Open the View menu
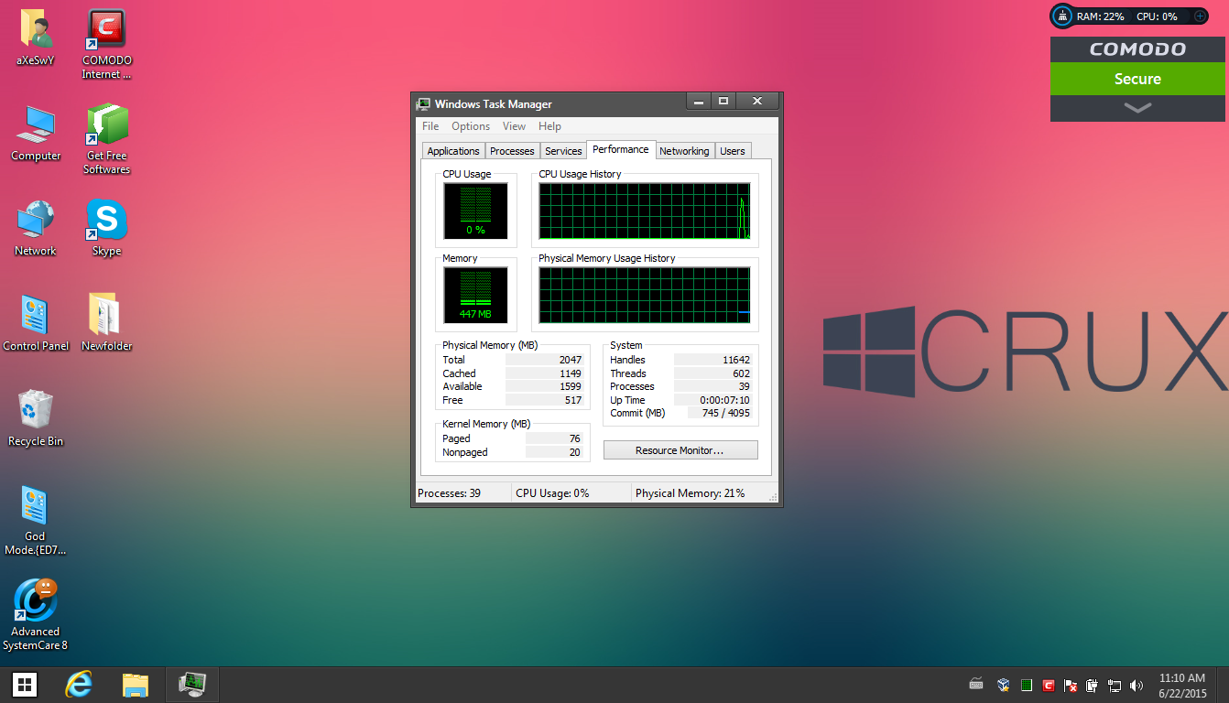This screenshot has width=1229, height=703. [515, 126]
